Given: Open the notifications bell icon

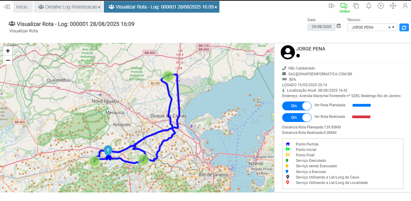Looking at the screenshot, I should 369,6.
